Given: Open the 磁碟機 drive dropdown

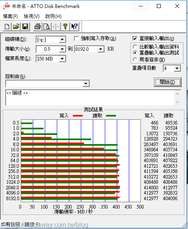Looking at the screenshot, I should (62, 40).
